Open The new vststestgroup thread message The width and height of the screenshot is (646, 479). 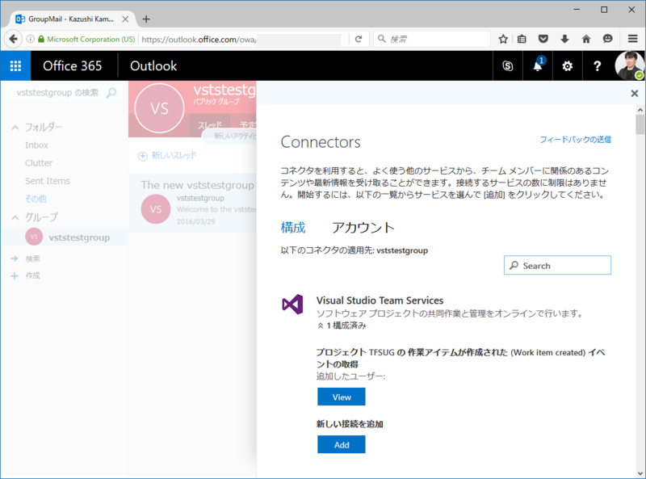coord(193,203)
